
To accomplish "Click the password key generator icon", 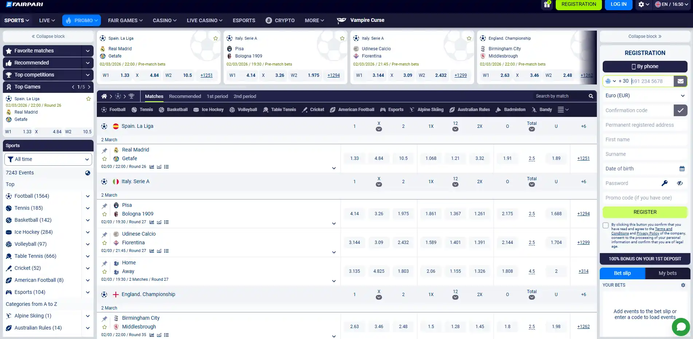I will [x=665, y=183].
